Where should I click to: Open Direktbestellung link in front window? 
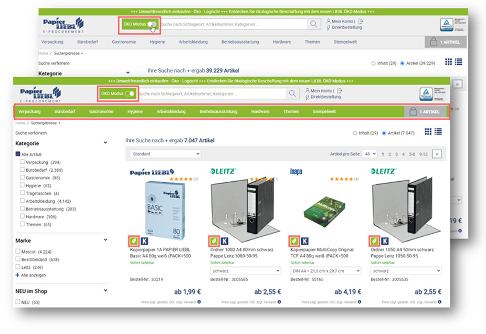(x=325, y=97)
